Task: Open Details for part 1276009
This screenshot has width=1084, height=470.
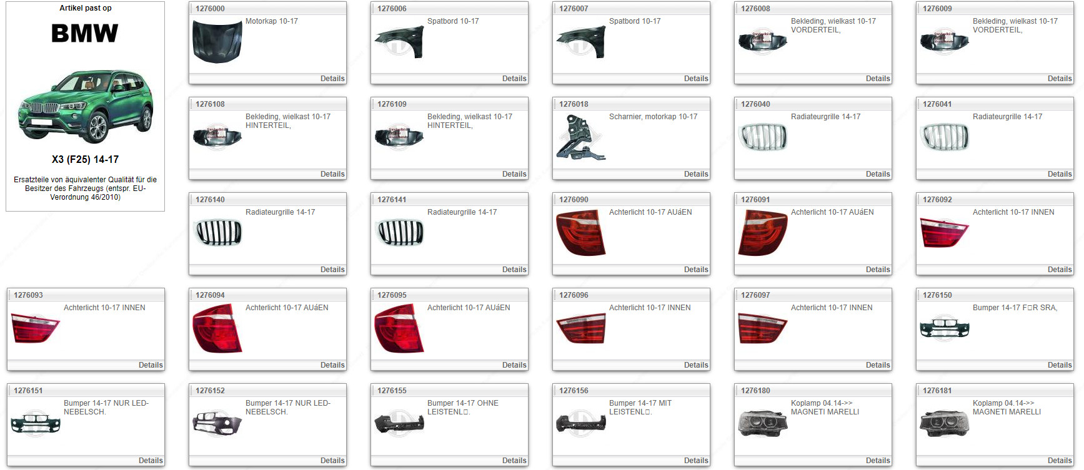Action: (1060, 79)
